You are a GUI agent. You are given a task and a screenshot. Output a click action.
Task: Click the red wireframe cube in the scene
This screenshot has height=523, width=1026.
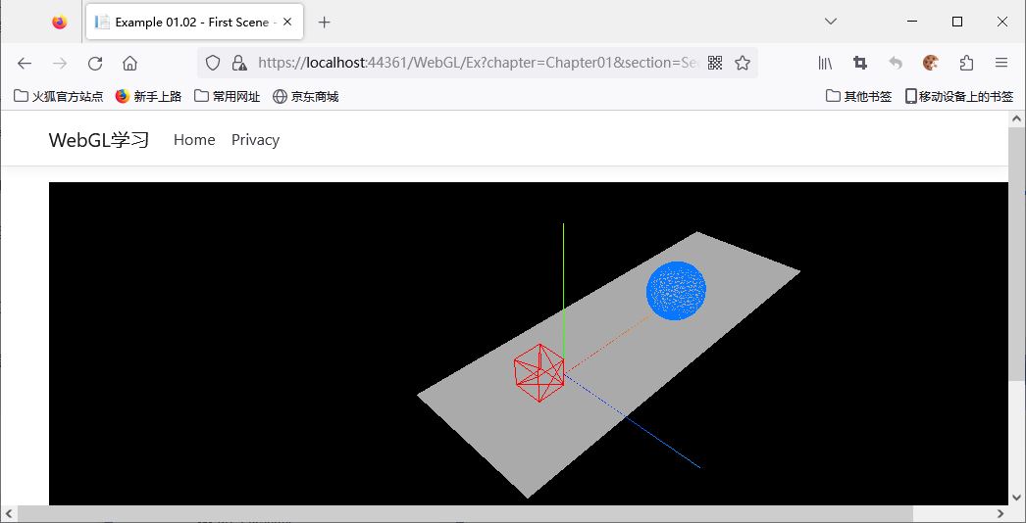point(539,373)
